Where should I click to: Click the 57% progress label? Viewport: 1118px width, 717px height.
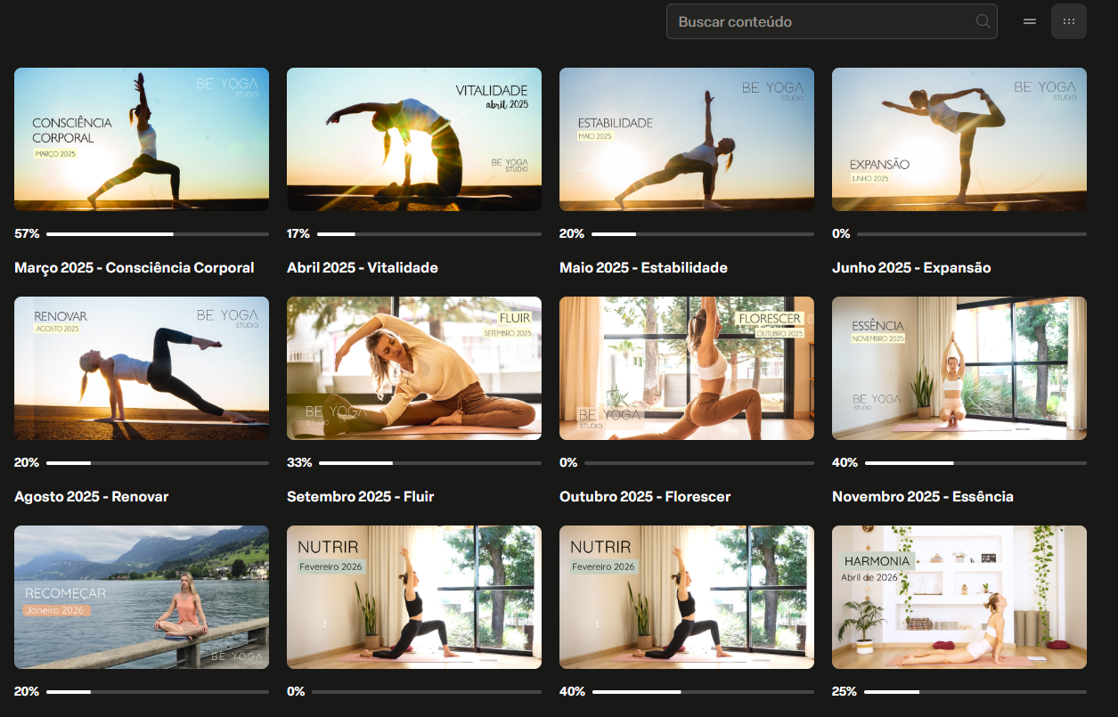pyautogui.click(x=27, y=234)
